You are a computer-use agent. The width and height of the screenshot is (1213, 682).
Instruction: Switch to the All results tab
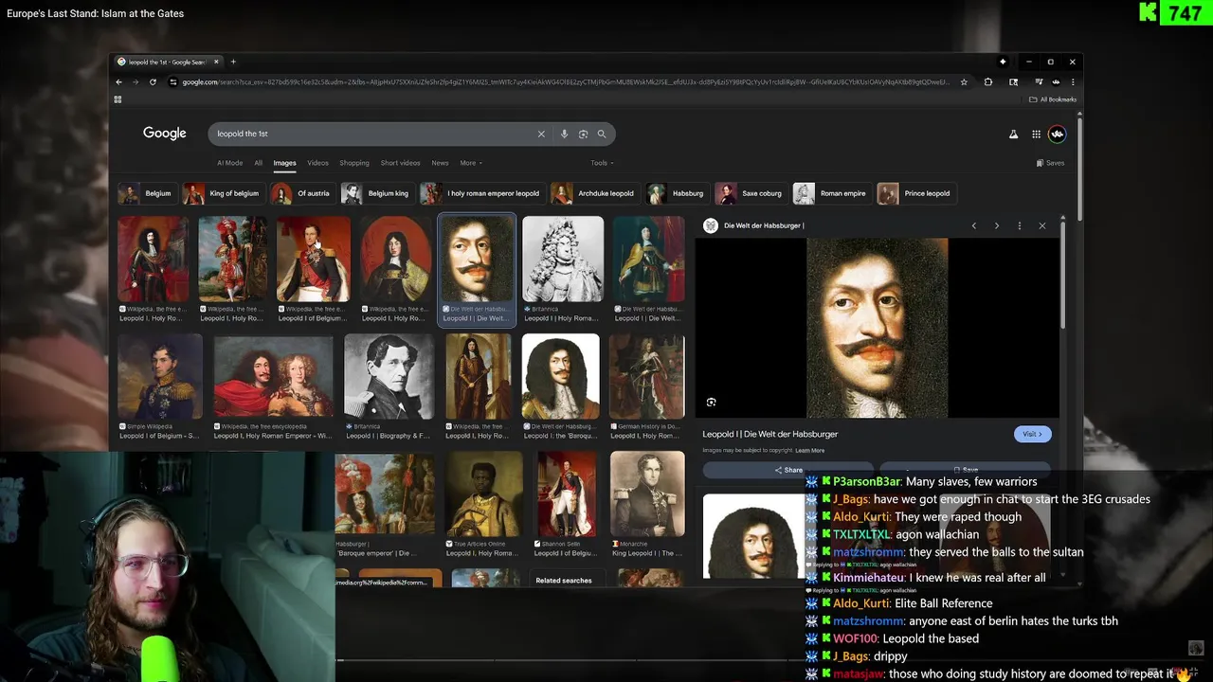pyautogui.click(x=258, y=163)
